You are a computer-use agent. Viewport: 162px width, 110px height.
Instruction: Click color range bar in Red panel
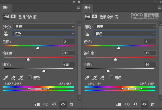coord(38,89)
